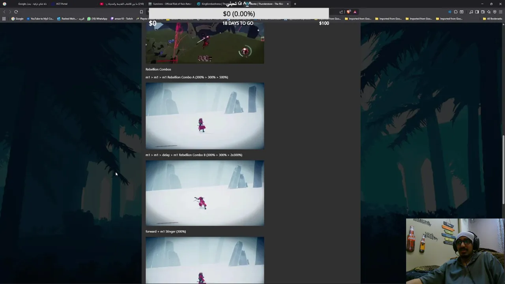Screen dimensions: 505x284
Task: Open the last Imported from Google folder
Action: [449, 19]
